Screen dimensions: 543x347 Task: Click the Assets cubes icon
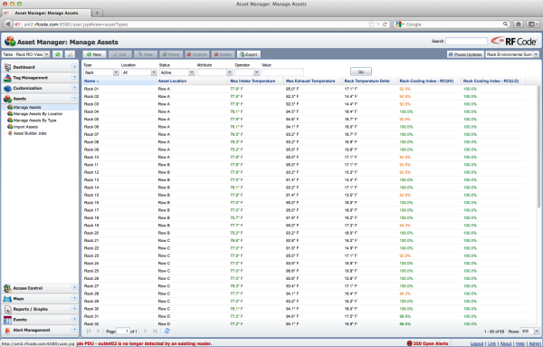tap(7, 99)
